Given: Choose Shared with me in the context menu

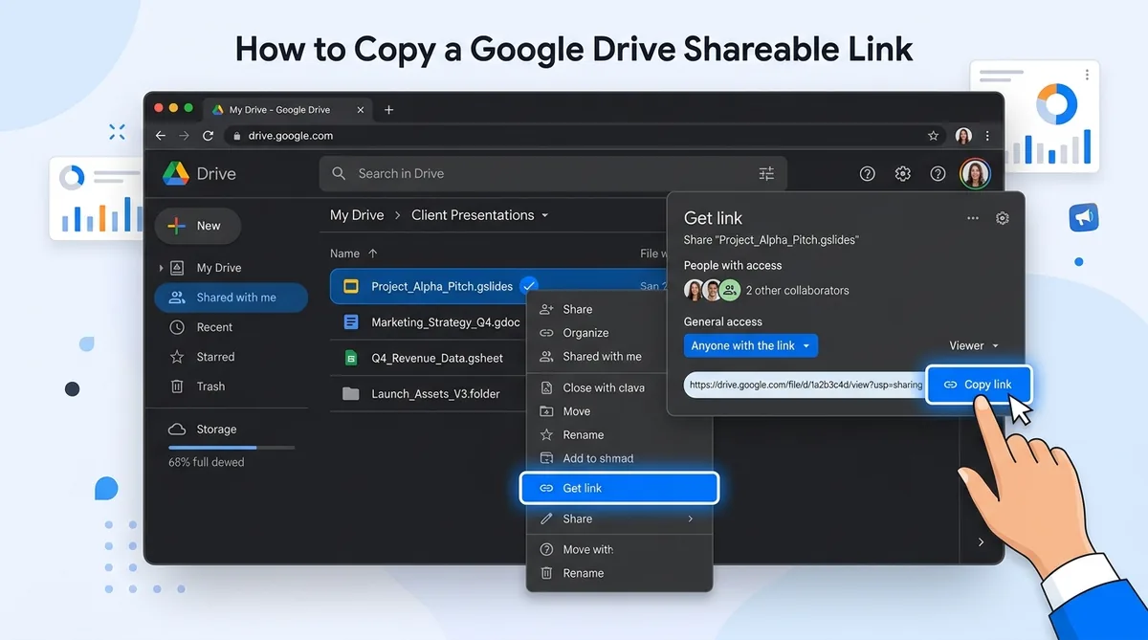Looking at the screenshot, I should click(x=619, y=356).
